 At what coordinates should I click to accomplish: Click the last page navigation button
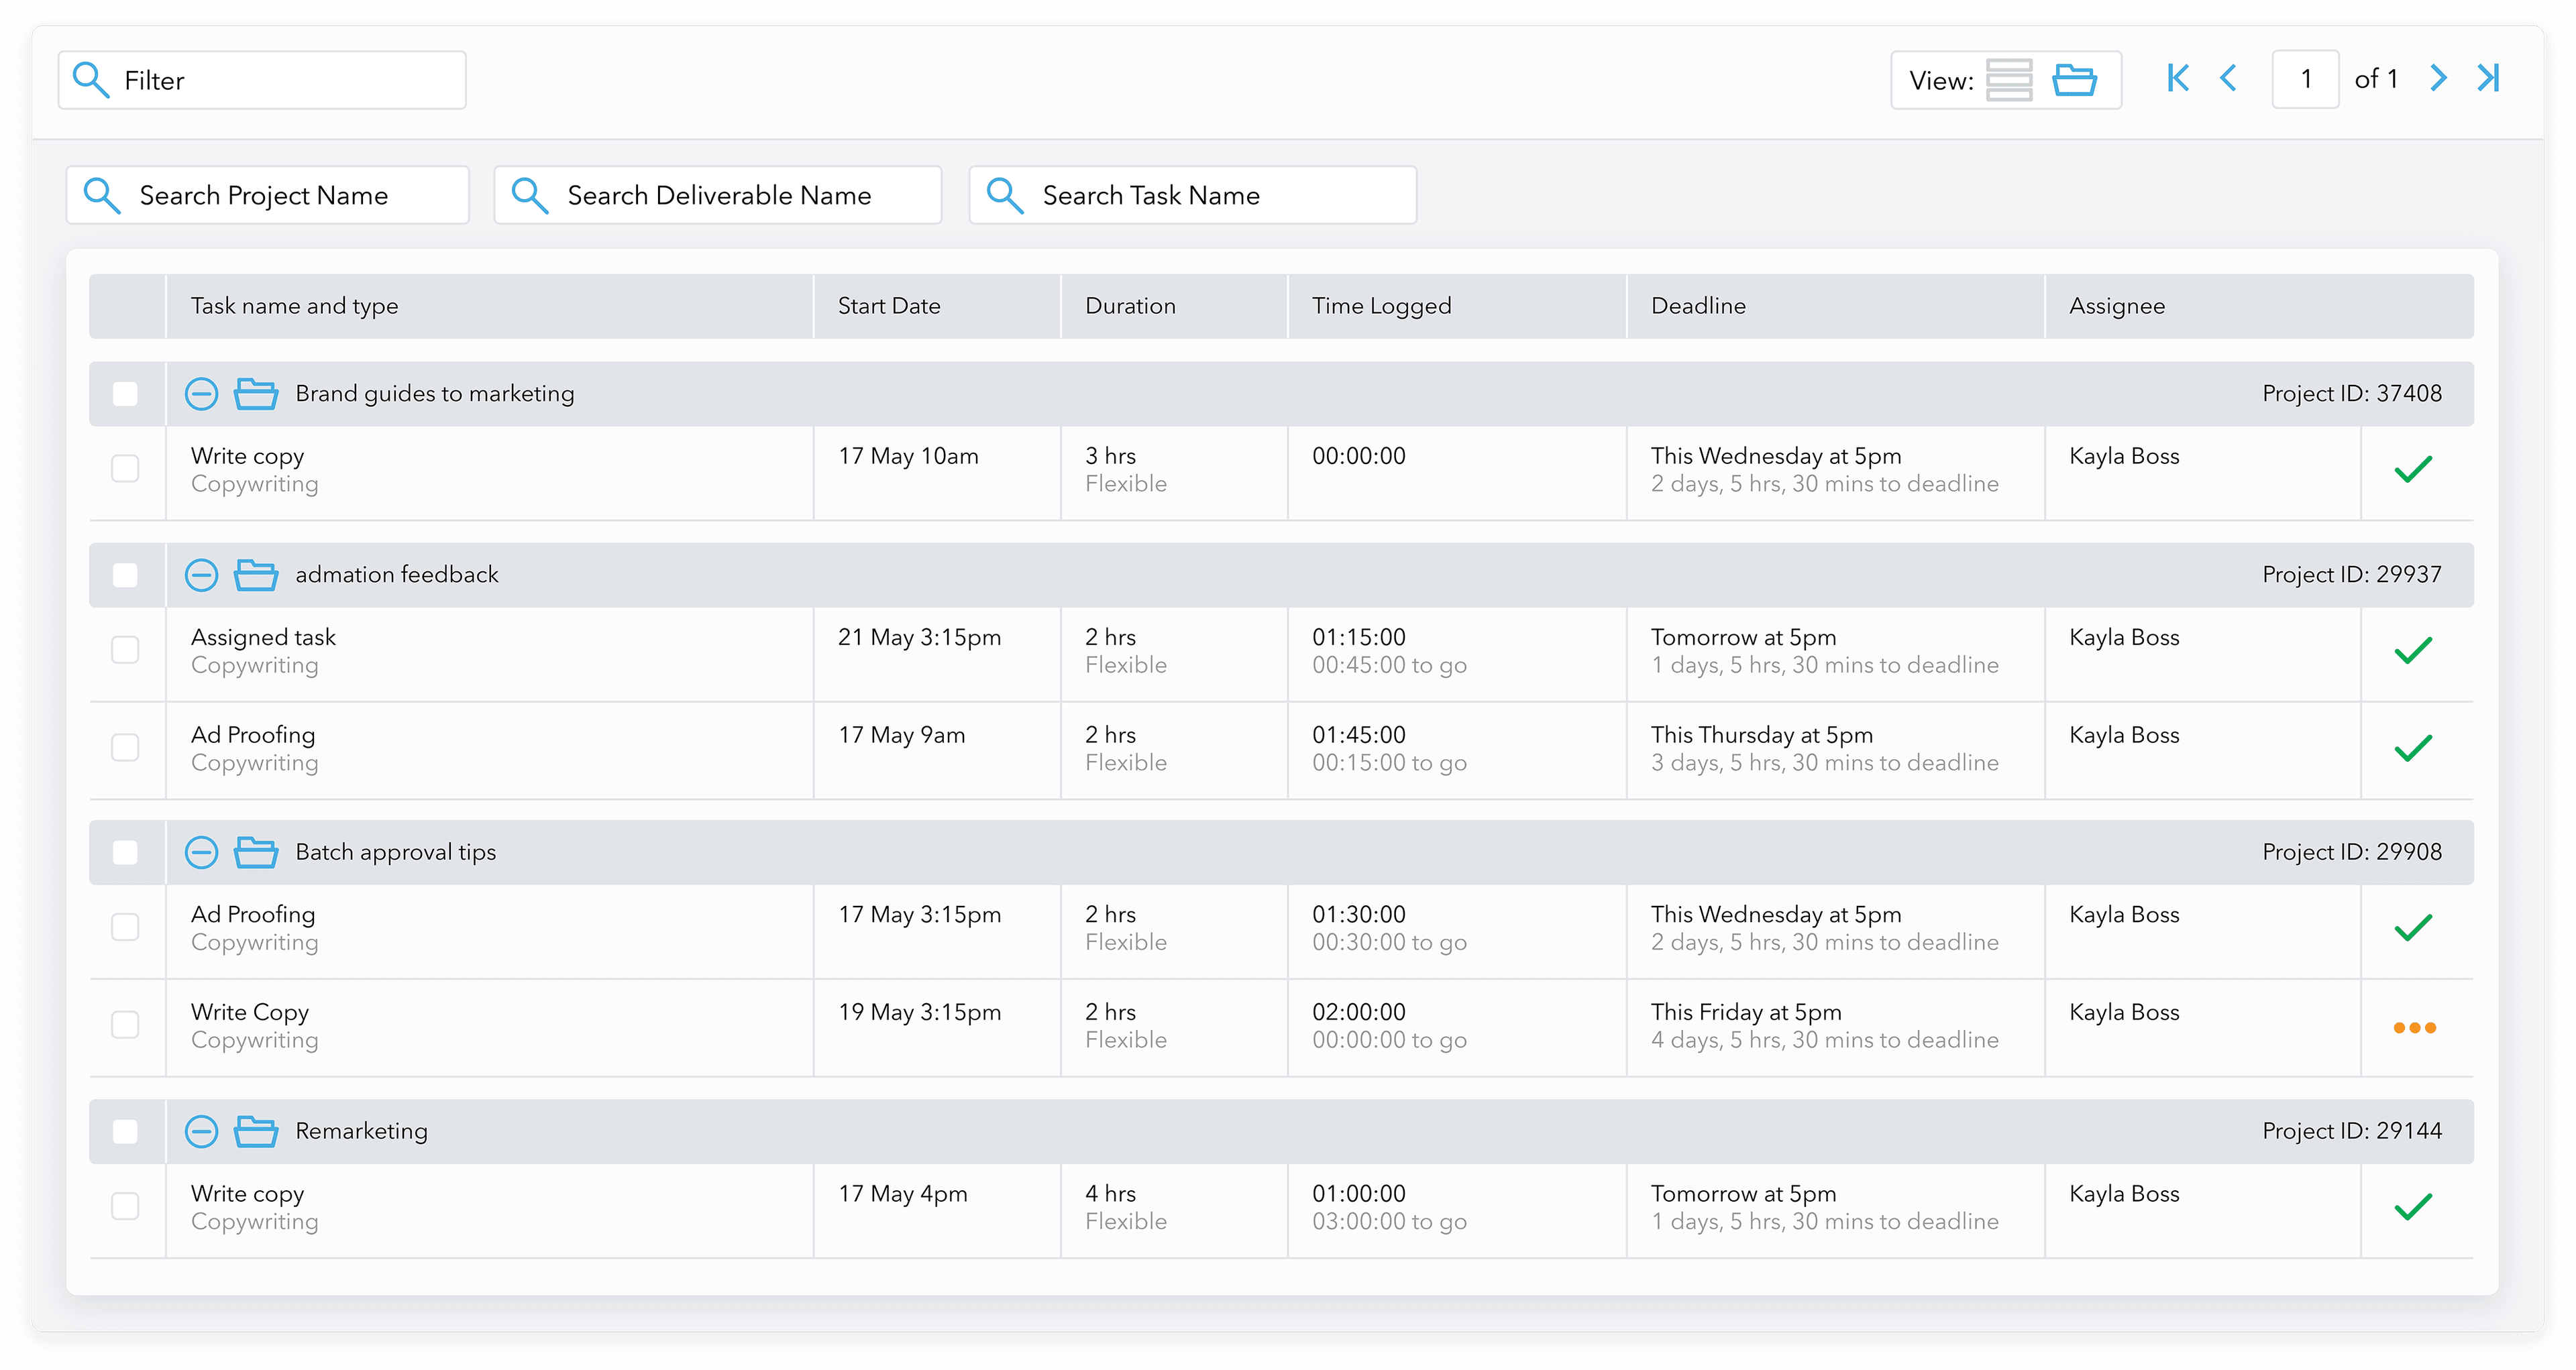click(2489, 78)
